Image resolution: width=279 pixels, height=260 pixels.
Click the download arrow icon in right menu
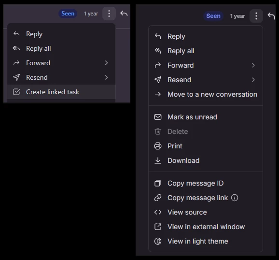tap(158, 160)
